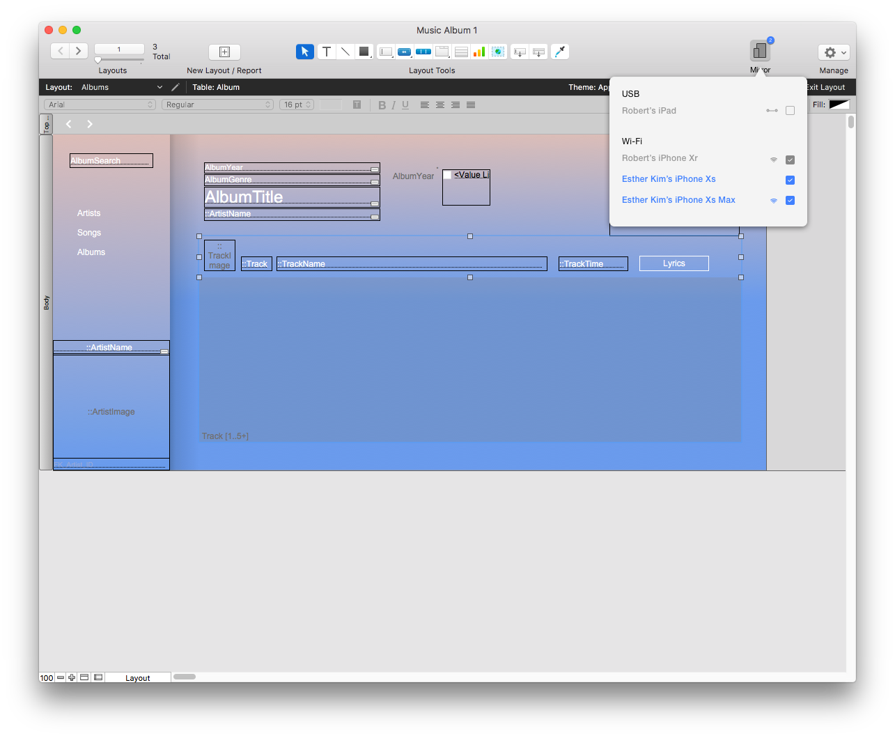This screenshot has width=895, height=738.
Task: Select the Text tool in Layout Tools
Action: point(326,52)
